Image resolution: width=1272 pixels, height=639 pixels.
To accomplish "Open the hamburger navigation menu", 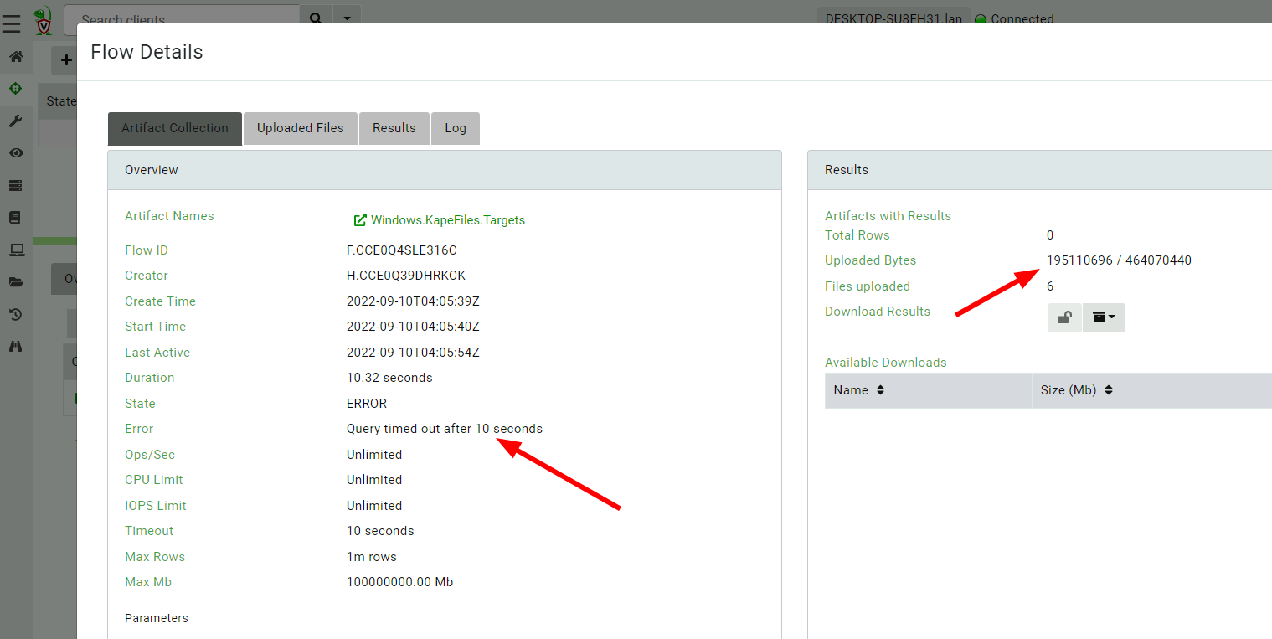I will [11, 23].
